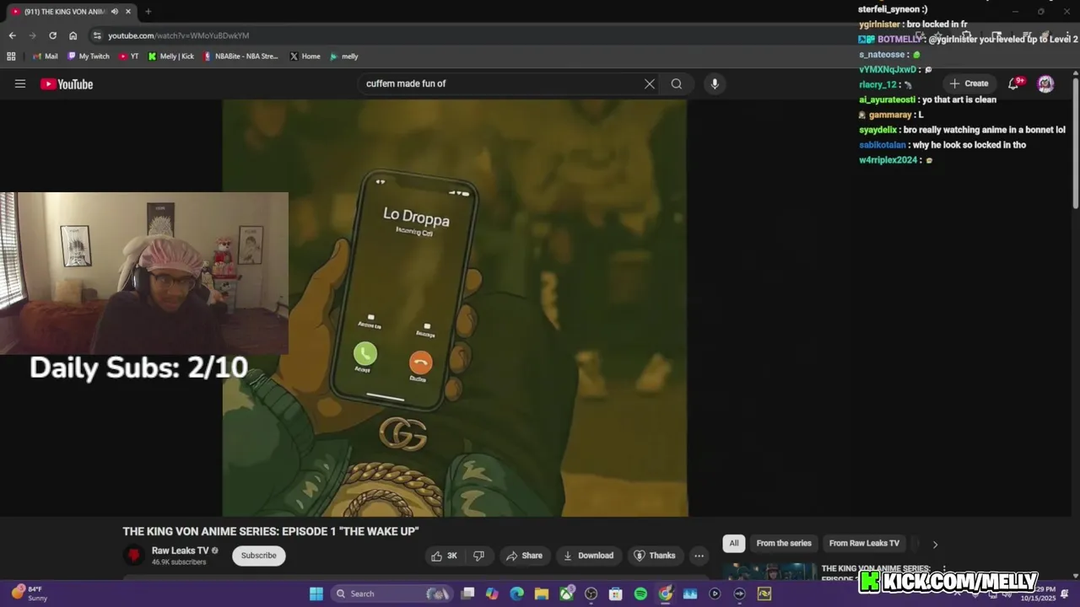Open a new browser tab
This screenshot has height=607, width=1080.
pyautogui.click(x=148, y=12)
